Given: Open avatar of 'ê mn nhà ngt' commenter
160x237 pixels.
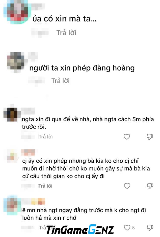Looking at the screenshot, I should point(12,205).
